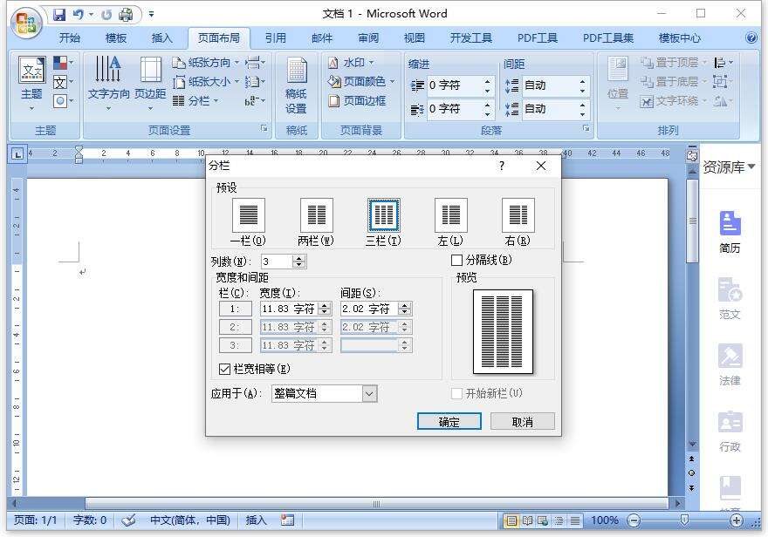This screenshot has width=768, height=537.
Task: Open the References (引用) tab
Action: click(275, 38)
